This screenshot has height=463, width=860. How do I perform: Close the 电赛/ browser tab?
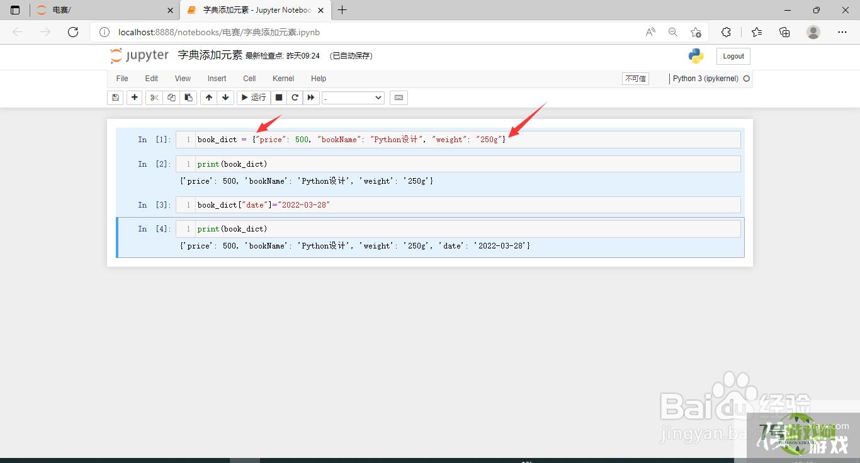pyautogui.click(x=170, y=10)
